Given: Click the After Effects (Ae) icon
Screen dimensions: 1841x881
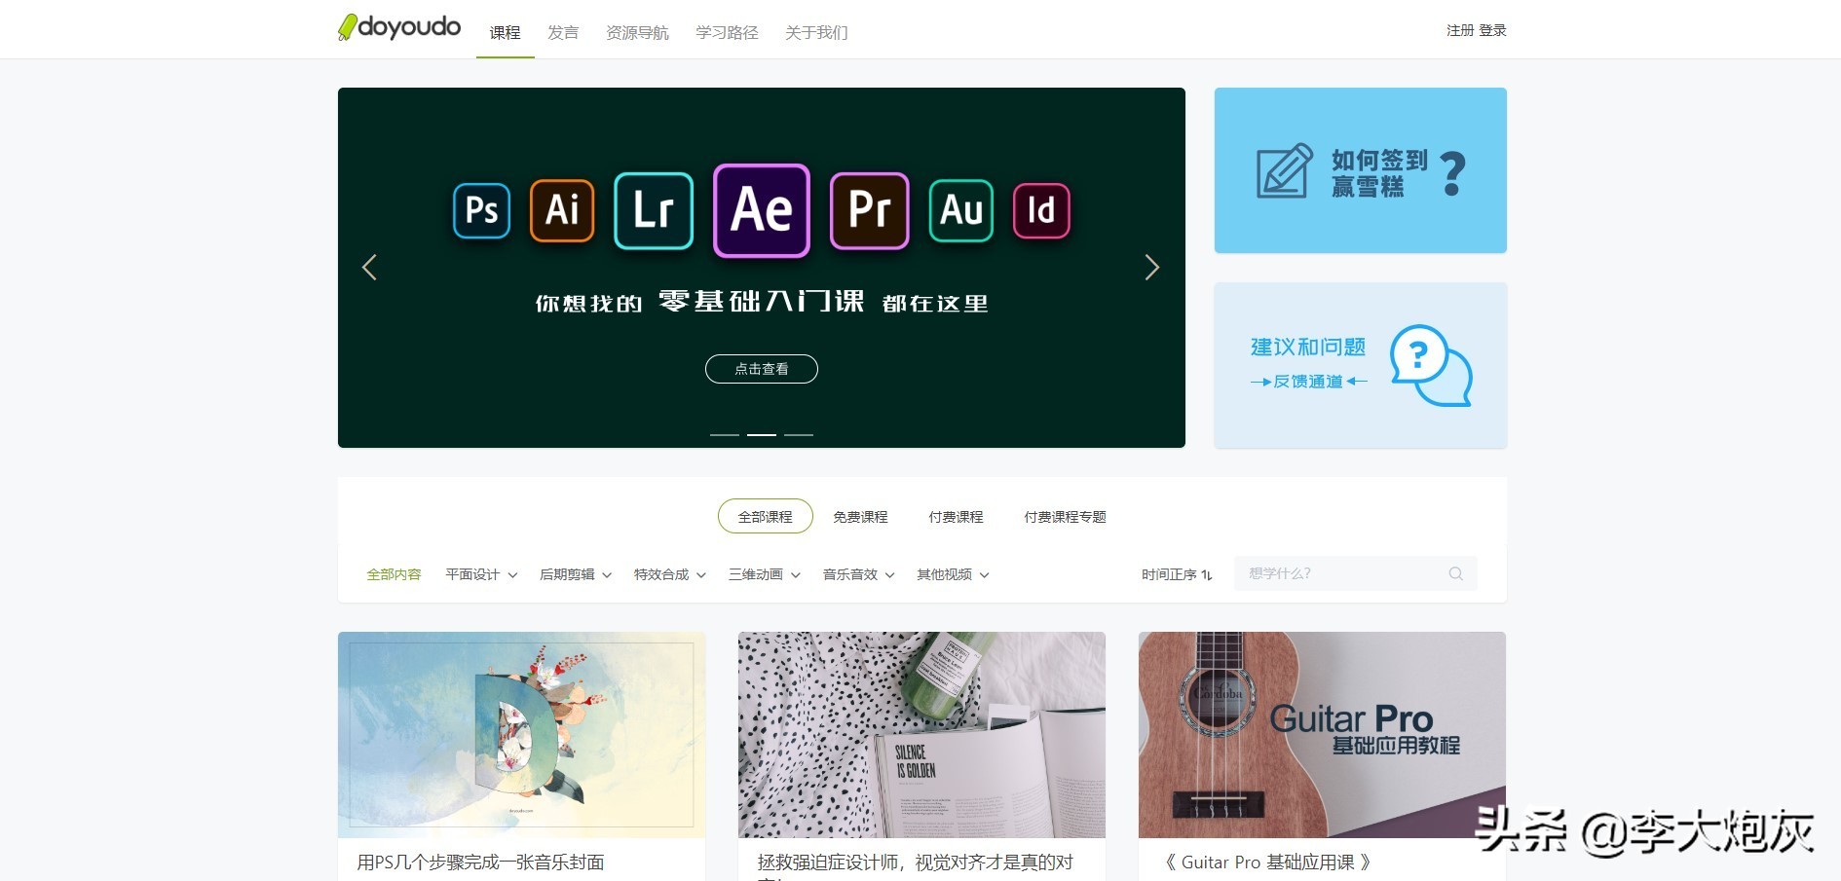Looking at the screenshot, I should pos(762,211).
